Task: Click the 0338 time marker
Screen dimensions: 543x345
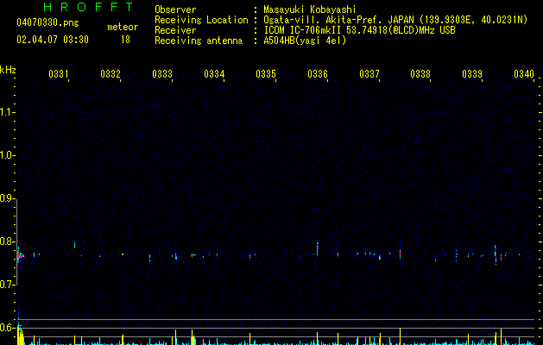Action: point(420,74)
